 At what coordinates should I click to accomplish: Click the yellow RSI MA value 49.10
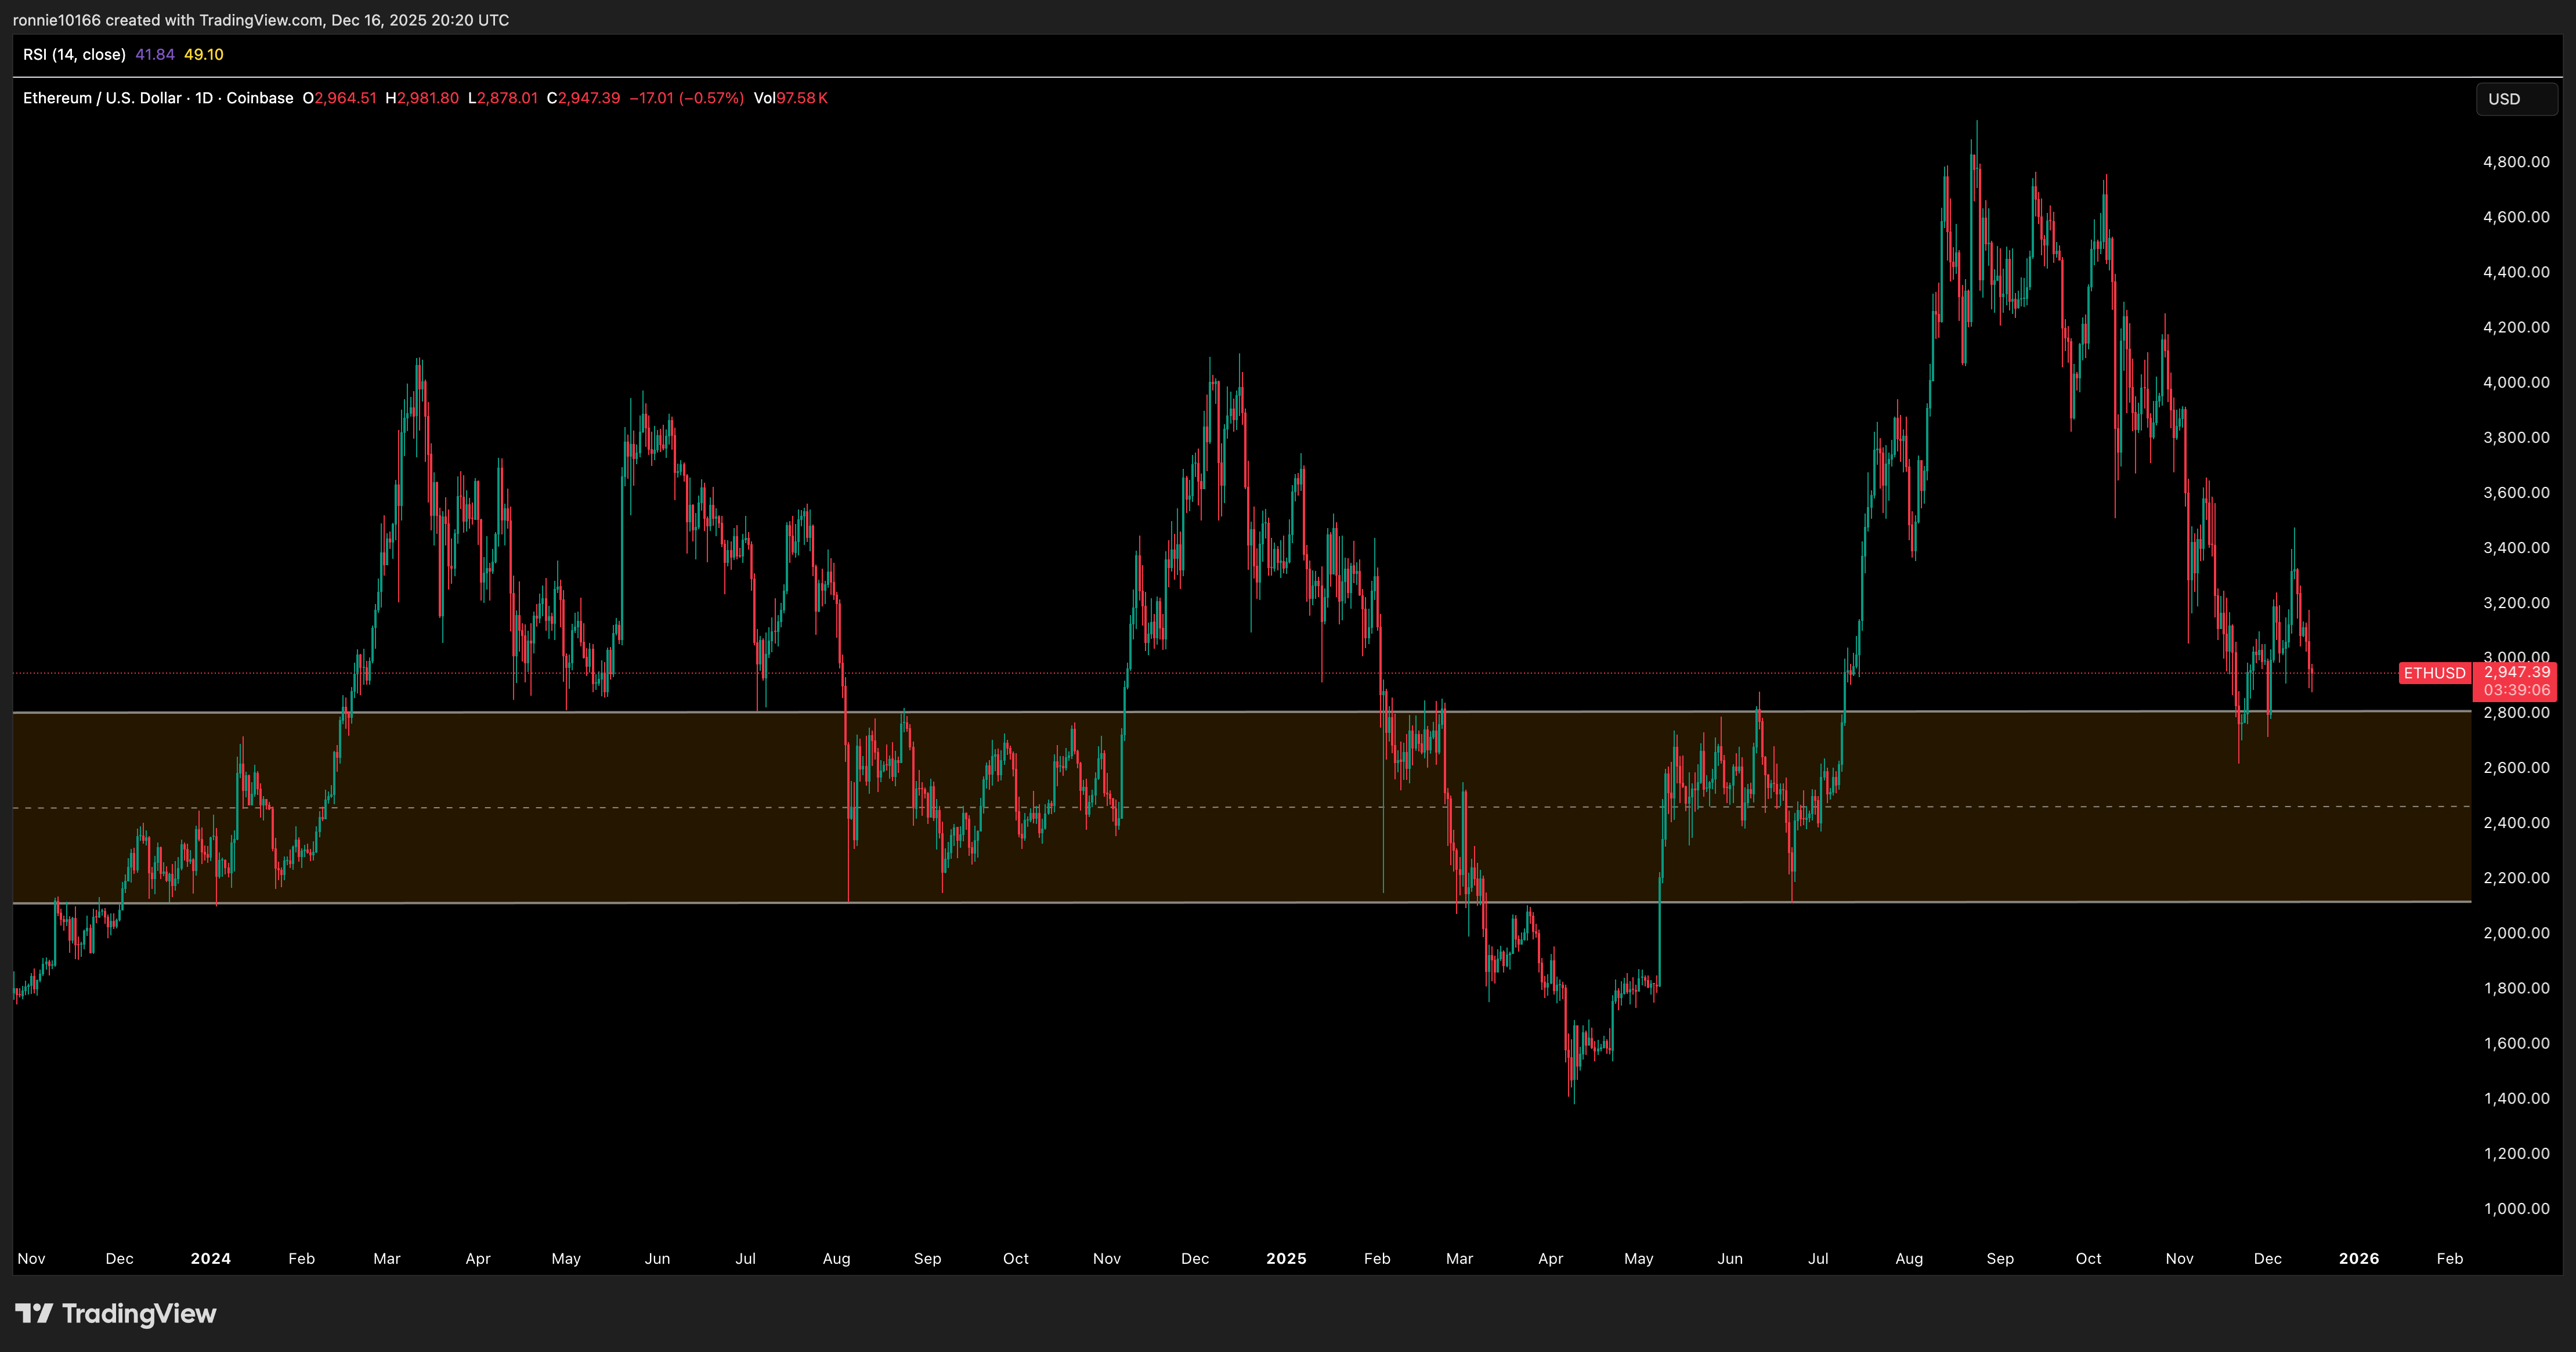point(203,55)
